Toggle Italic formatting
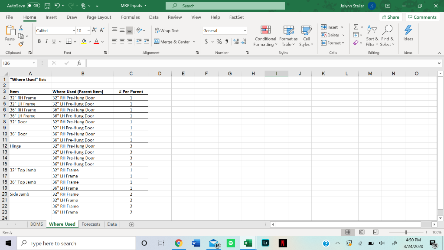444x250 pixels. pos(46,41)
